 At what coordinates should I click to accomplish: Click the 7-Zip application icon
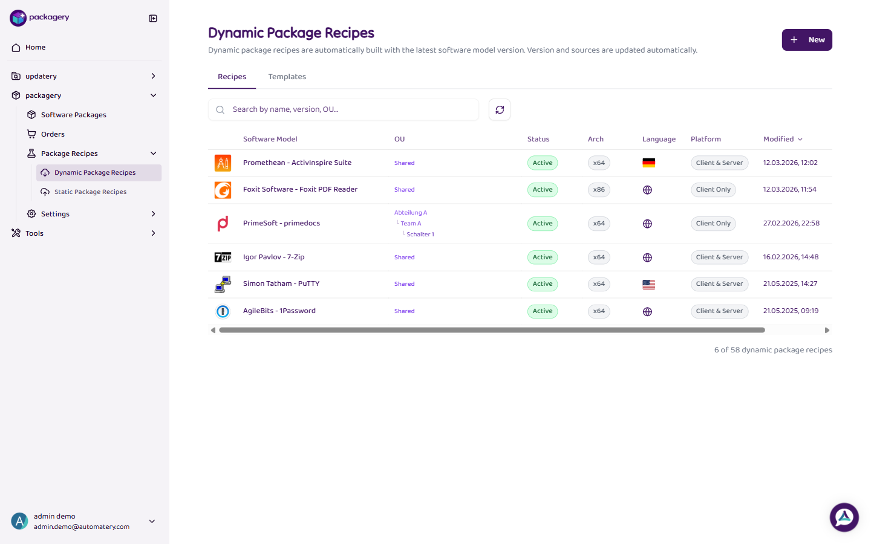click(223, 257)
